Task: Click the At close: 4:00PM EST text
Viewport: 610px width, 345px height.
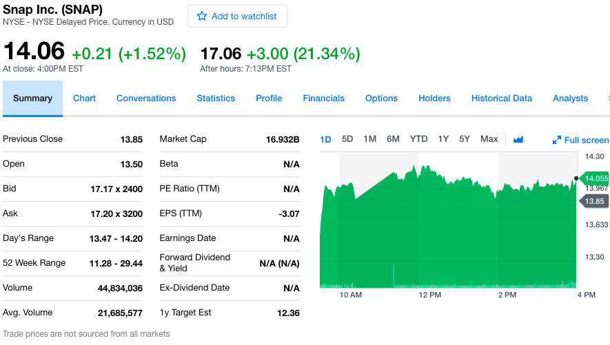Action: click(x=43, y=69)
